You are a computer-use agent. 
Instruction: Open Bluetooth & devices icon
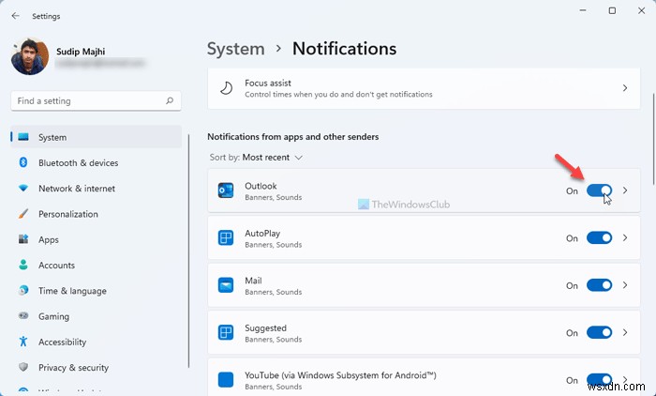tap(23, 162)
